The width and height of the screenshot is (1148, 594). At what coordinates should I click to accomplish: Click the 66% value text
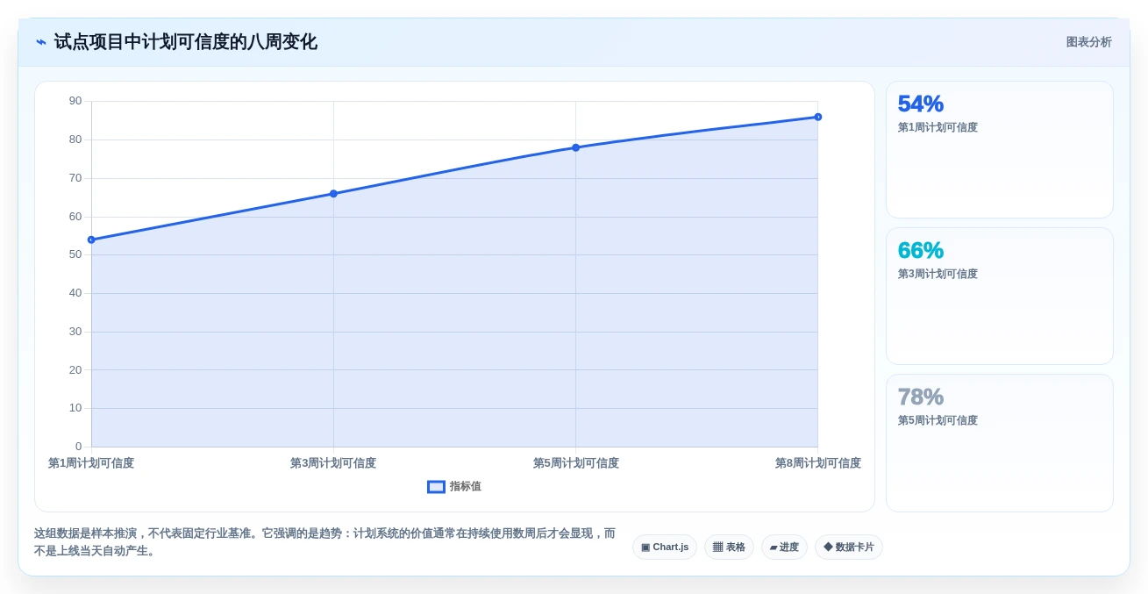920,251
